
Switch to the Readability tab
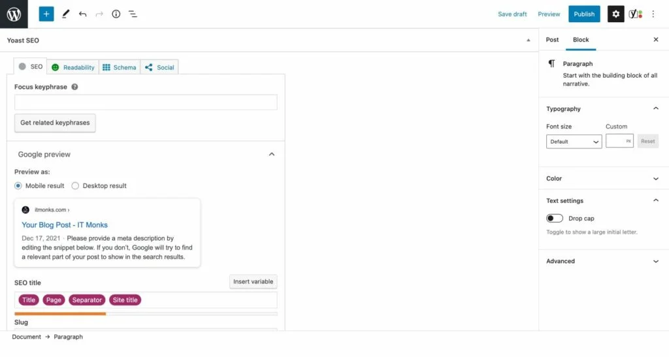tap(73, 67)
